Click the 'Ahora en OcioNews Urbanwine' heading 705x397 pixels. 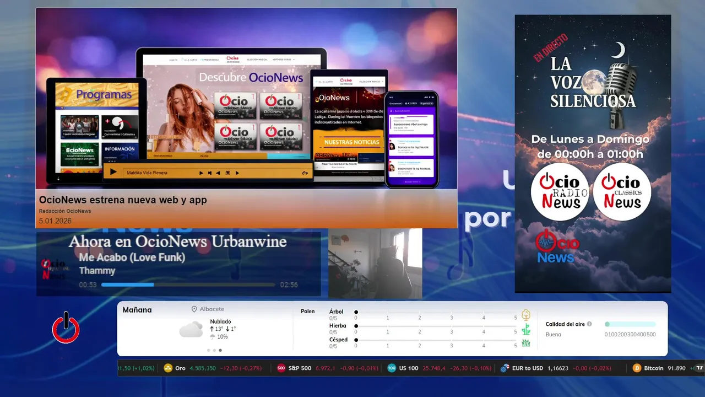click(x=177, y=242)
